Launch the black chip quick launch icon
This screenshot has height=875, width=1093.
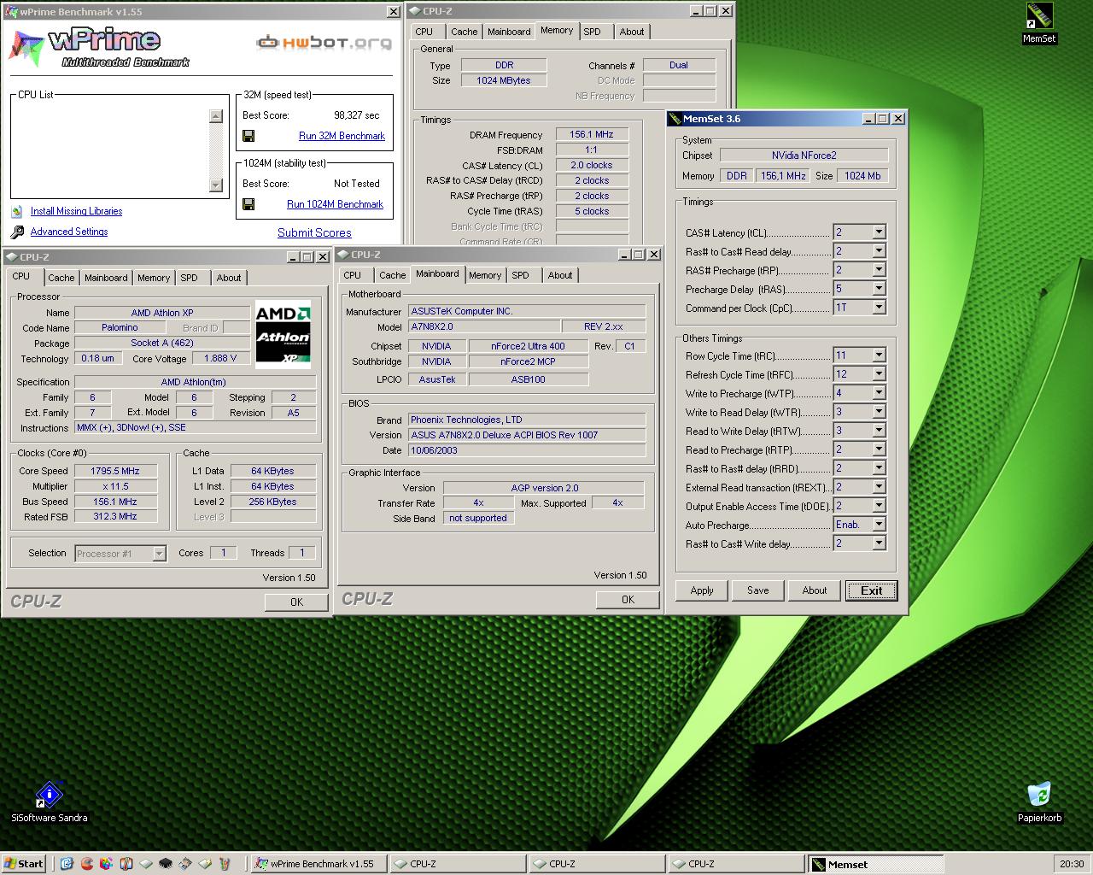coord(166,864)
